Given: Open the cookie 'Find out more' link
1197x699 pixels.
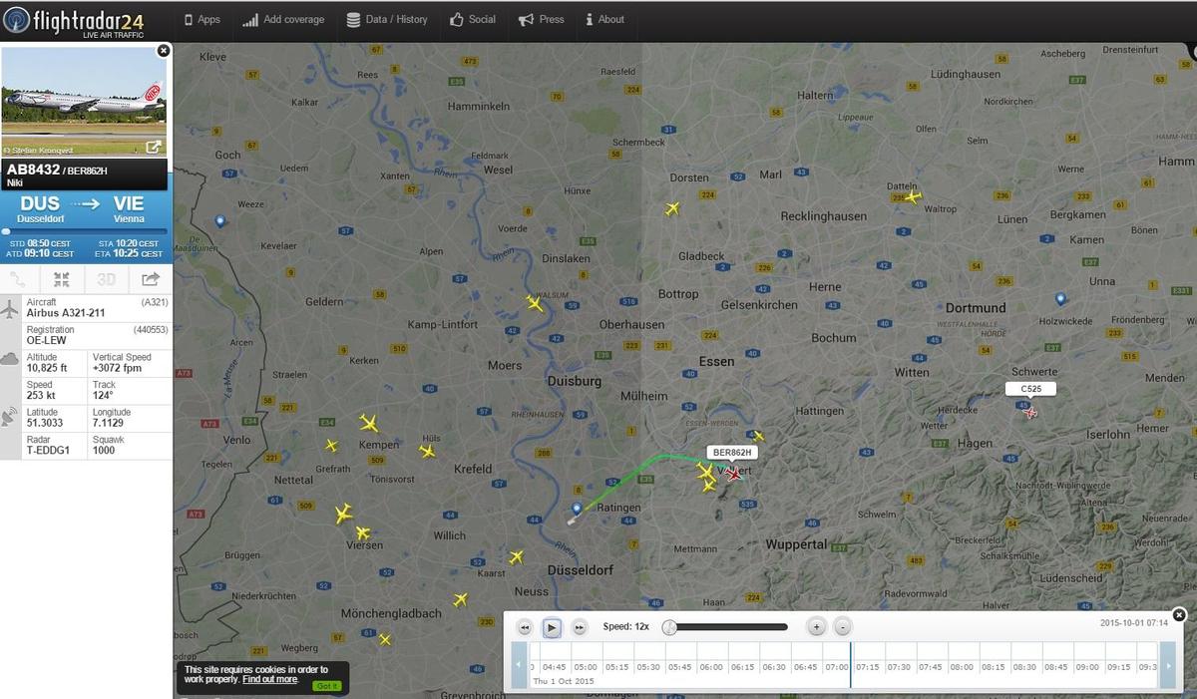Looking at the screenshot, I should pos(270,679).
